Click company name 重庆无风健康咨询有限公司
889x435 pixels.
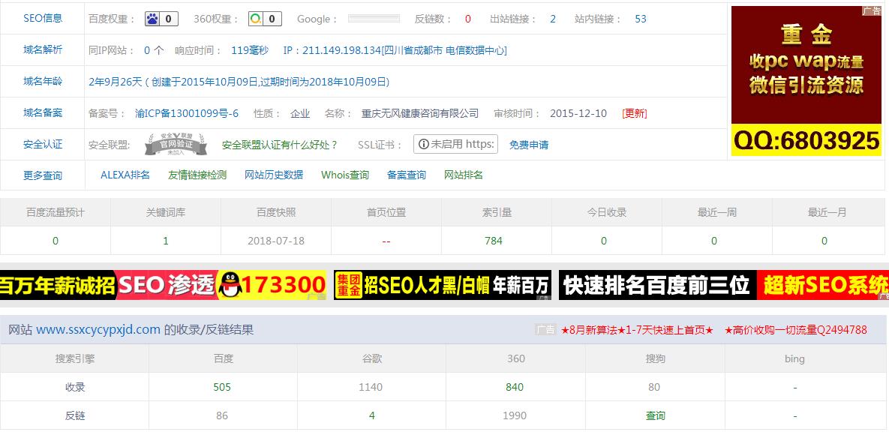click(420, 113)
